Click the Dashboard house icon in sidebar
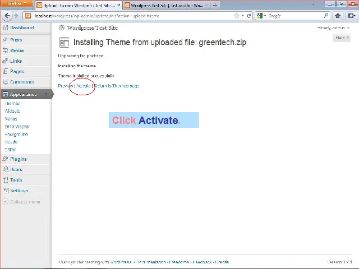The height and width of the screenshot is (269, 359). click(5, 27)
